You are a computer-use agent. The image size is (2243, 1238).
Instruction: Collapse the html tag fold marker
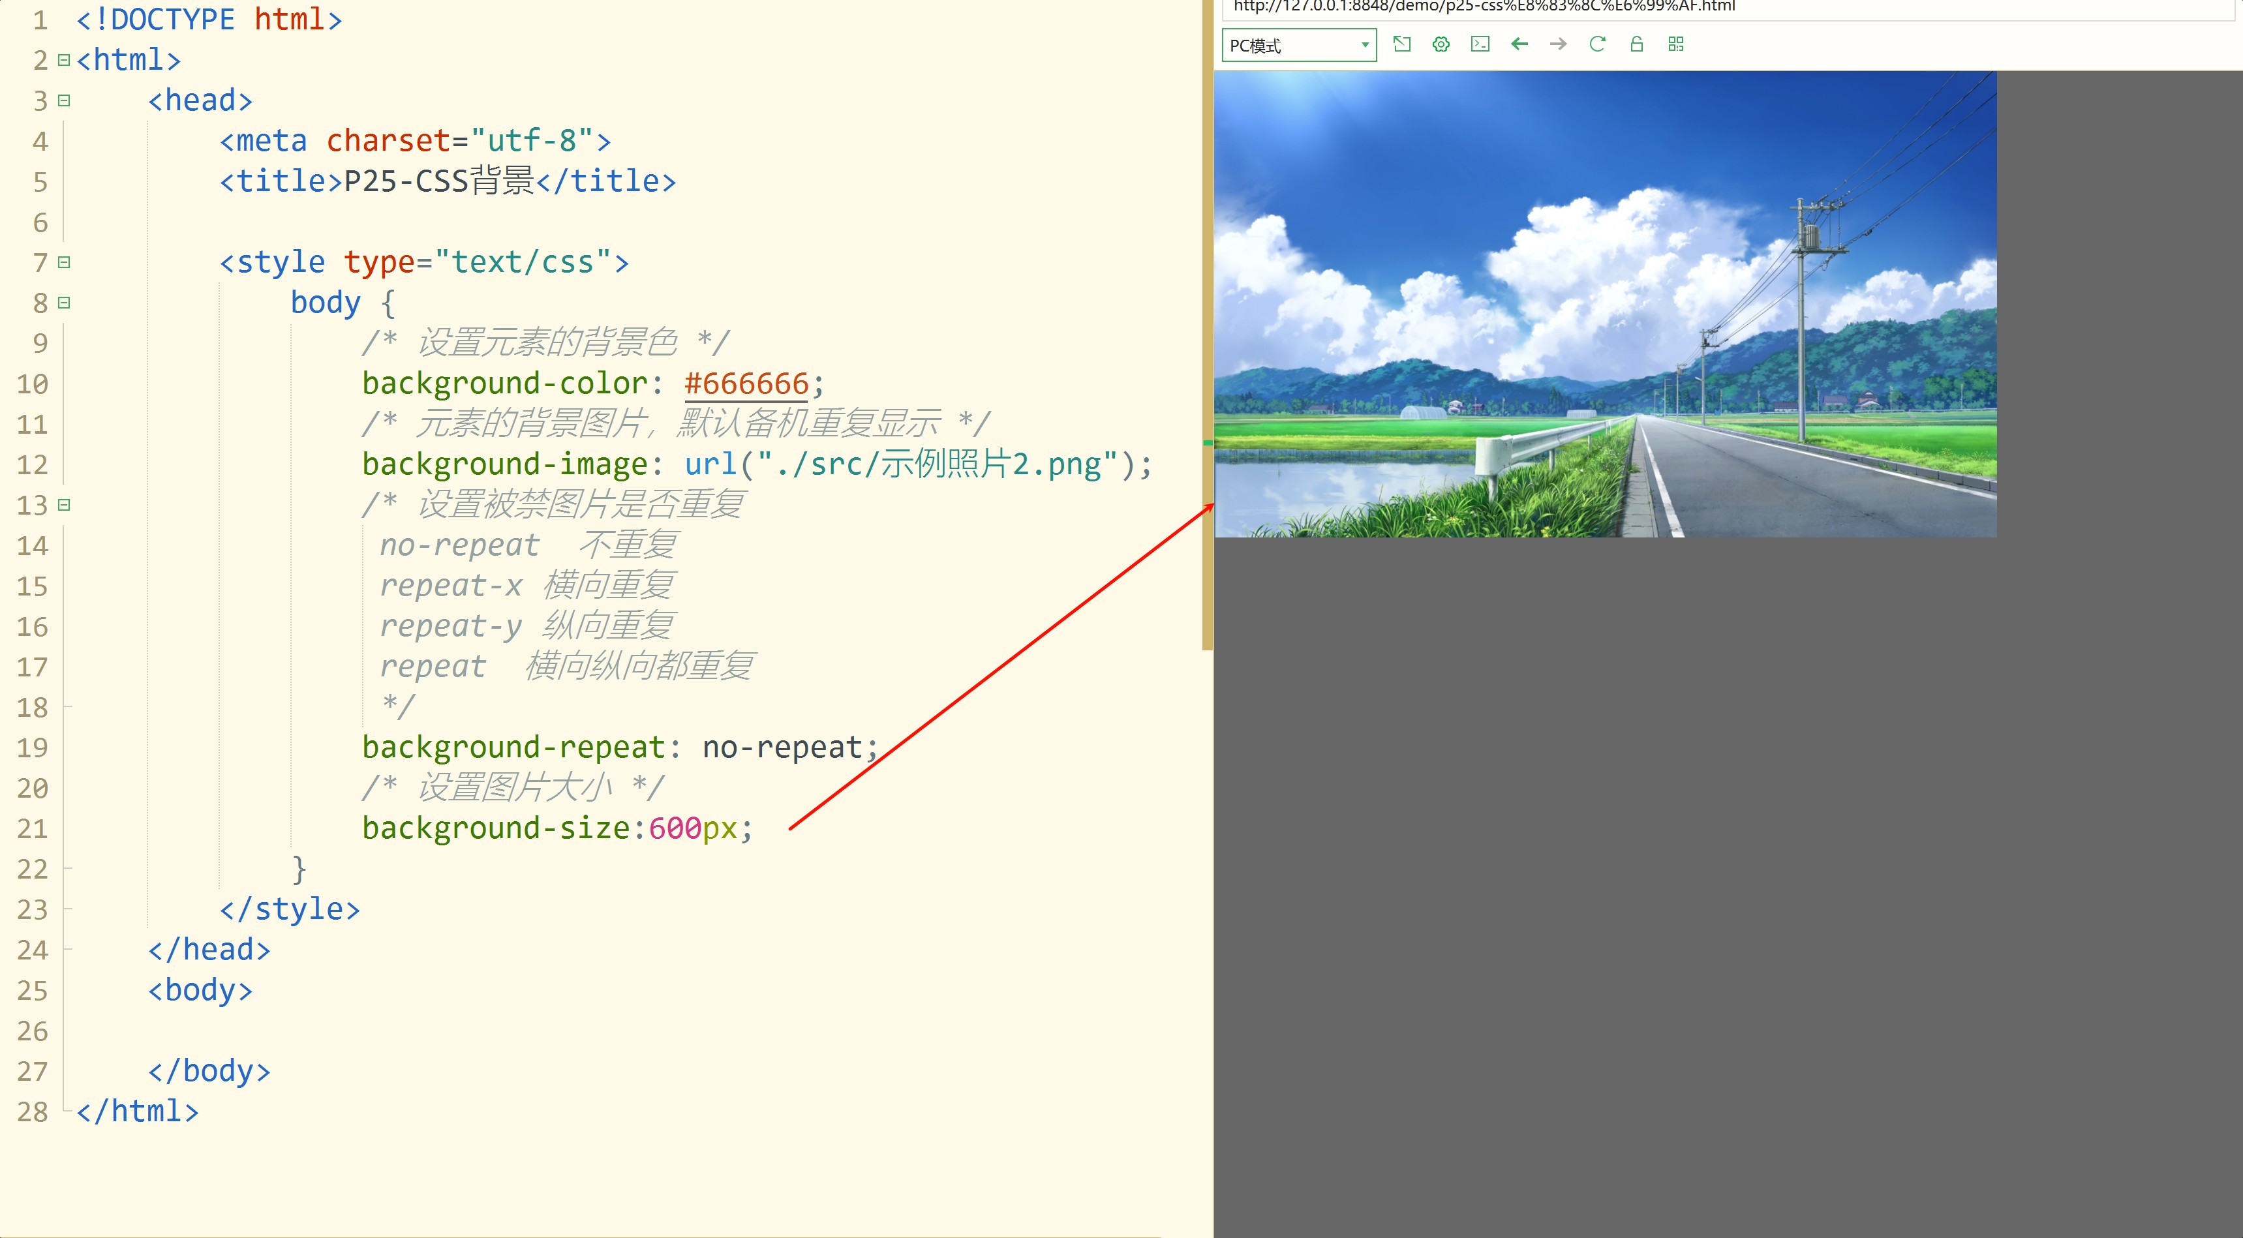(63, 60)
